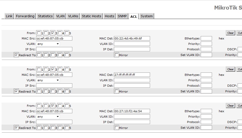242x138 pixels.
Task: Open the Statistics tab
Action: pyautogui.click(x=45, y=16)
